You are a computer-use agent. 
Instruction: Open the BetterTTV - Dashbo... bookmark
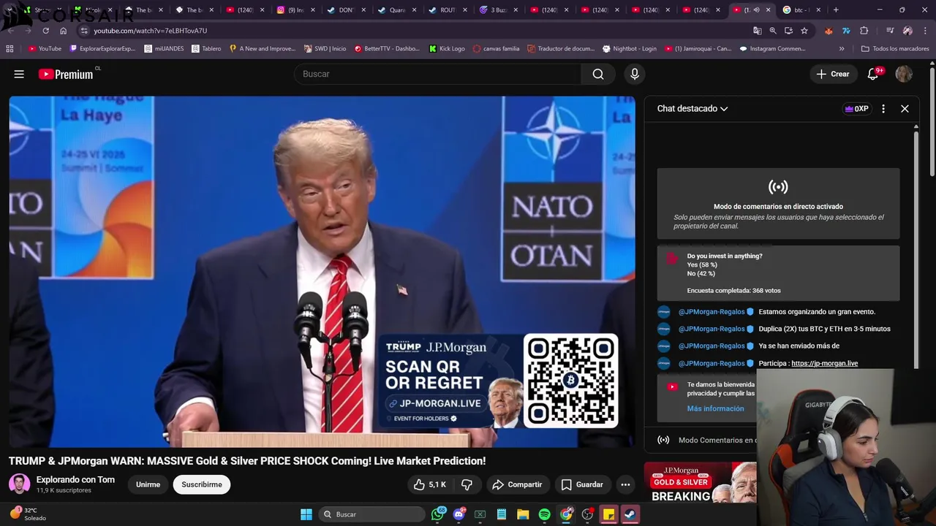[388, 49]
